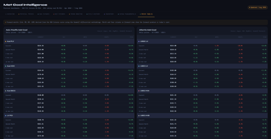Screen dimensions: 271x139
Task: Select the Trend Monitor tab
Action: tap(76, 14)
